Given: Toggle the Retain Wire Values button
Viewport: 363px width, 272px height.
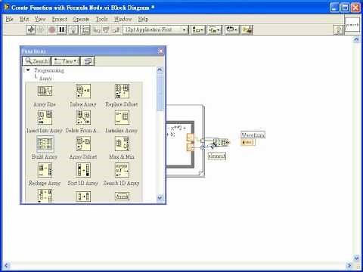Looking at the screenshot, I should [85, 30].
